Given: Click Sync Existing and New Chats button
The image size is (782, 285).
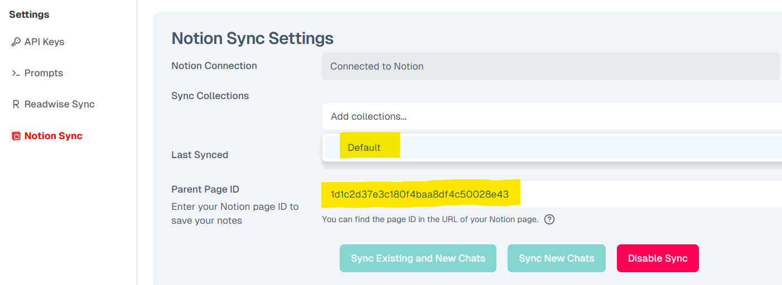Looking at the screenshot, I should point(418,258).
